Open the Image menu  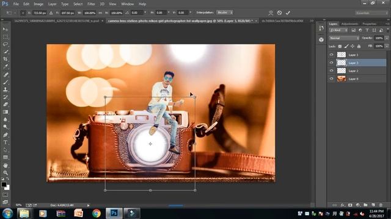coord(38,4)
